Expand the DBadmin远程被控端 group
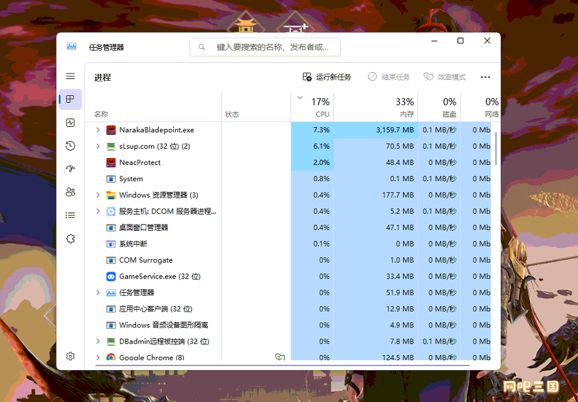The height and width of the screenshot is (402, 578). click(98, 341)
